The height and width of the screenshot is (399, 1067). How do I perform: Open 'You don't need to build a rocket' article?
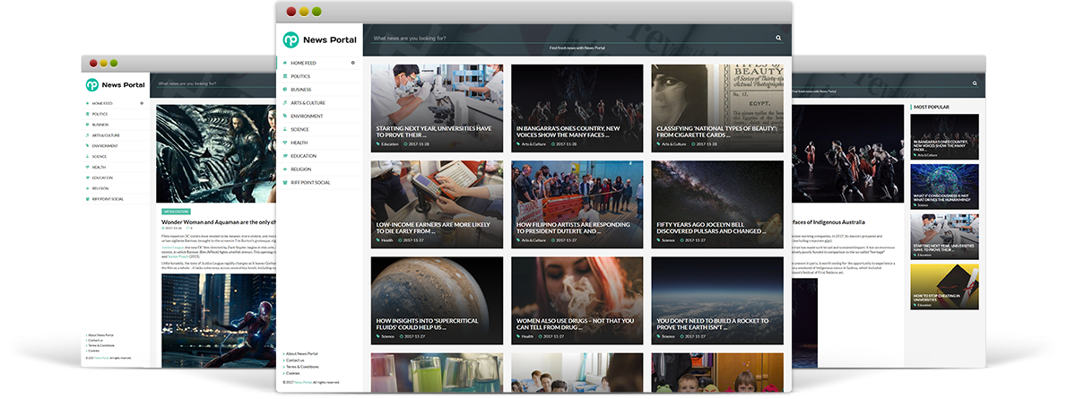pyautogui.click(x=717, y=300)
